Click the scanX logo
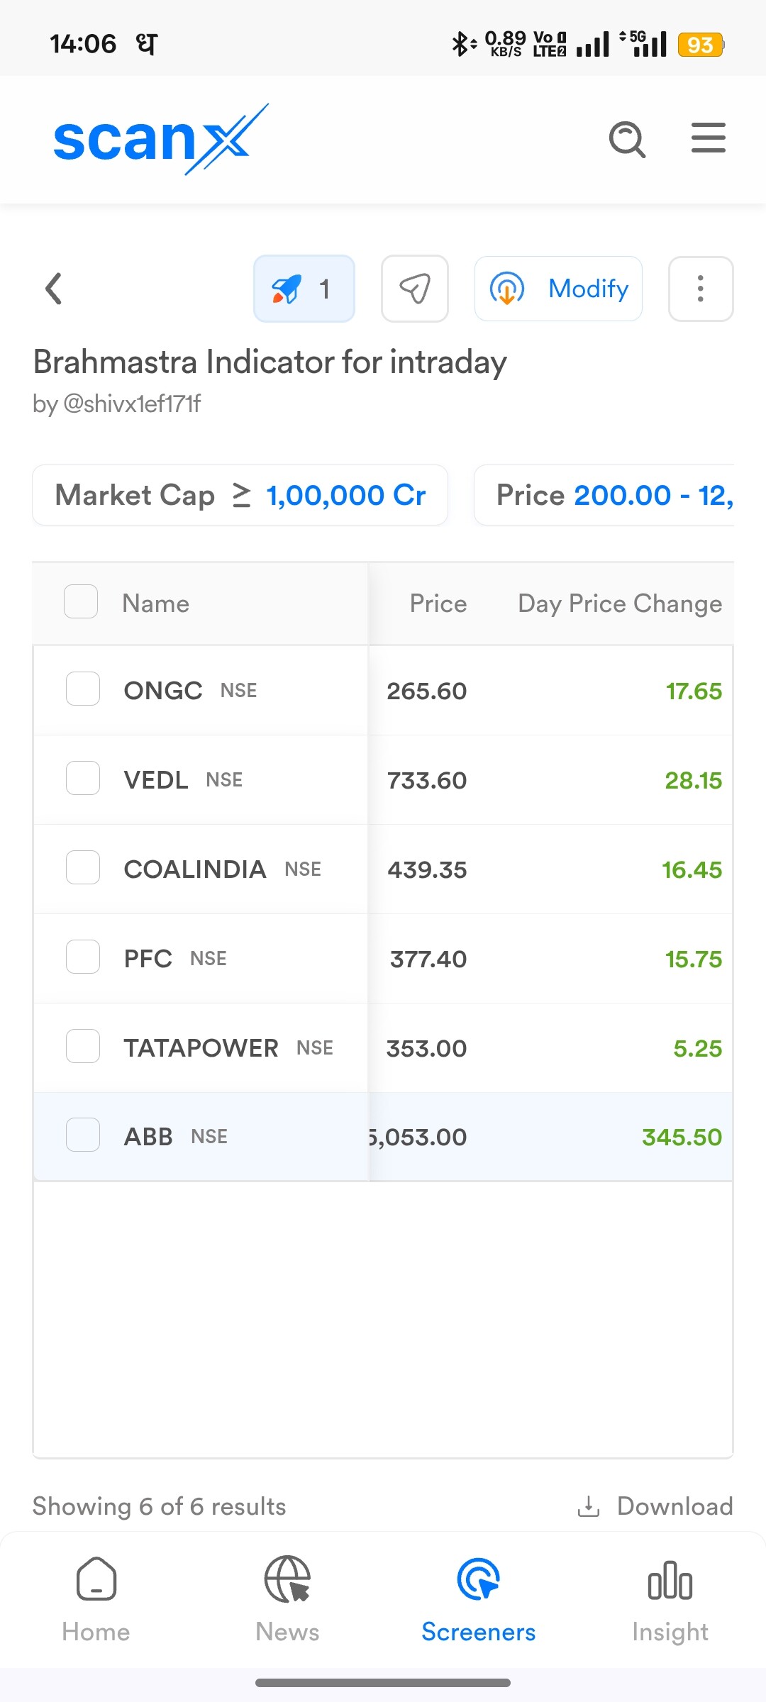This screenshot has width=766, height=1702. [x=160, y=140]
